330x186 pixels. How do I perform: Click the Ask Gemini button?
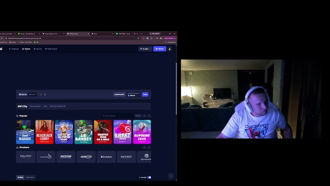[x=155, y=34]
